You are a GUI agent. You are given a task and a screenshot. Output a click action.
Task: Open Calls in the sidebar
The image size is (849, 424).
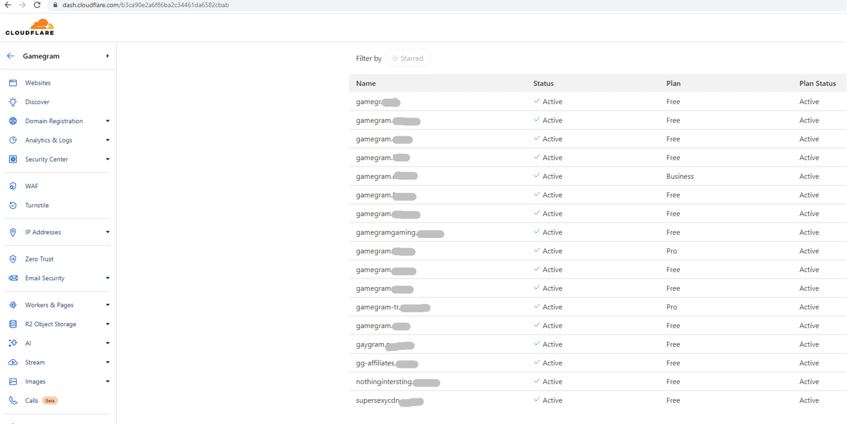point(32,401)
